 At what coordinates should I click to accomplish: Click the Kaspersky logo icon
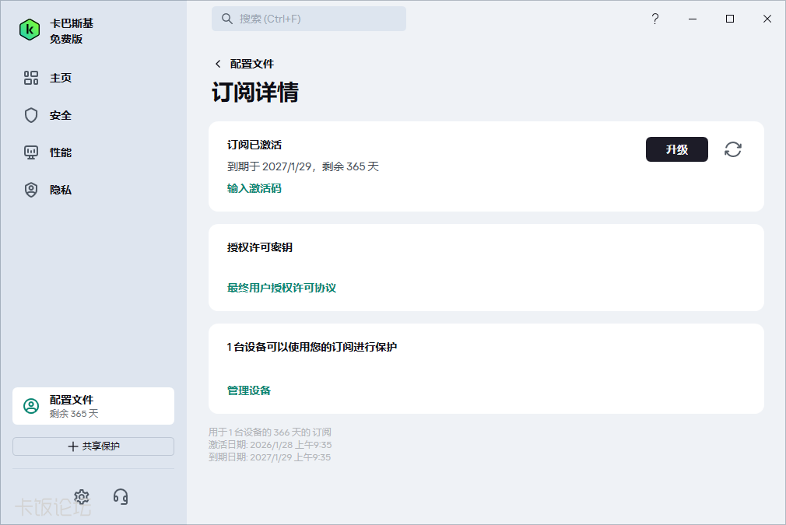[x=30, y=30]
